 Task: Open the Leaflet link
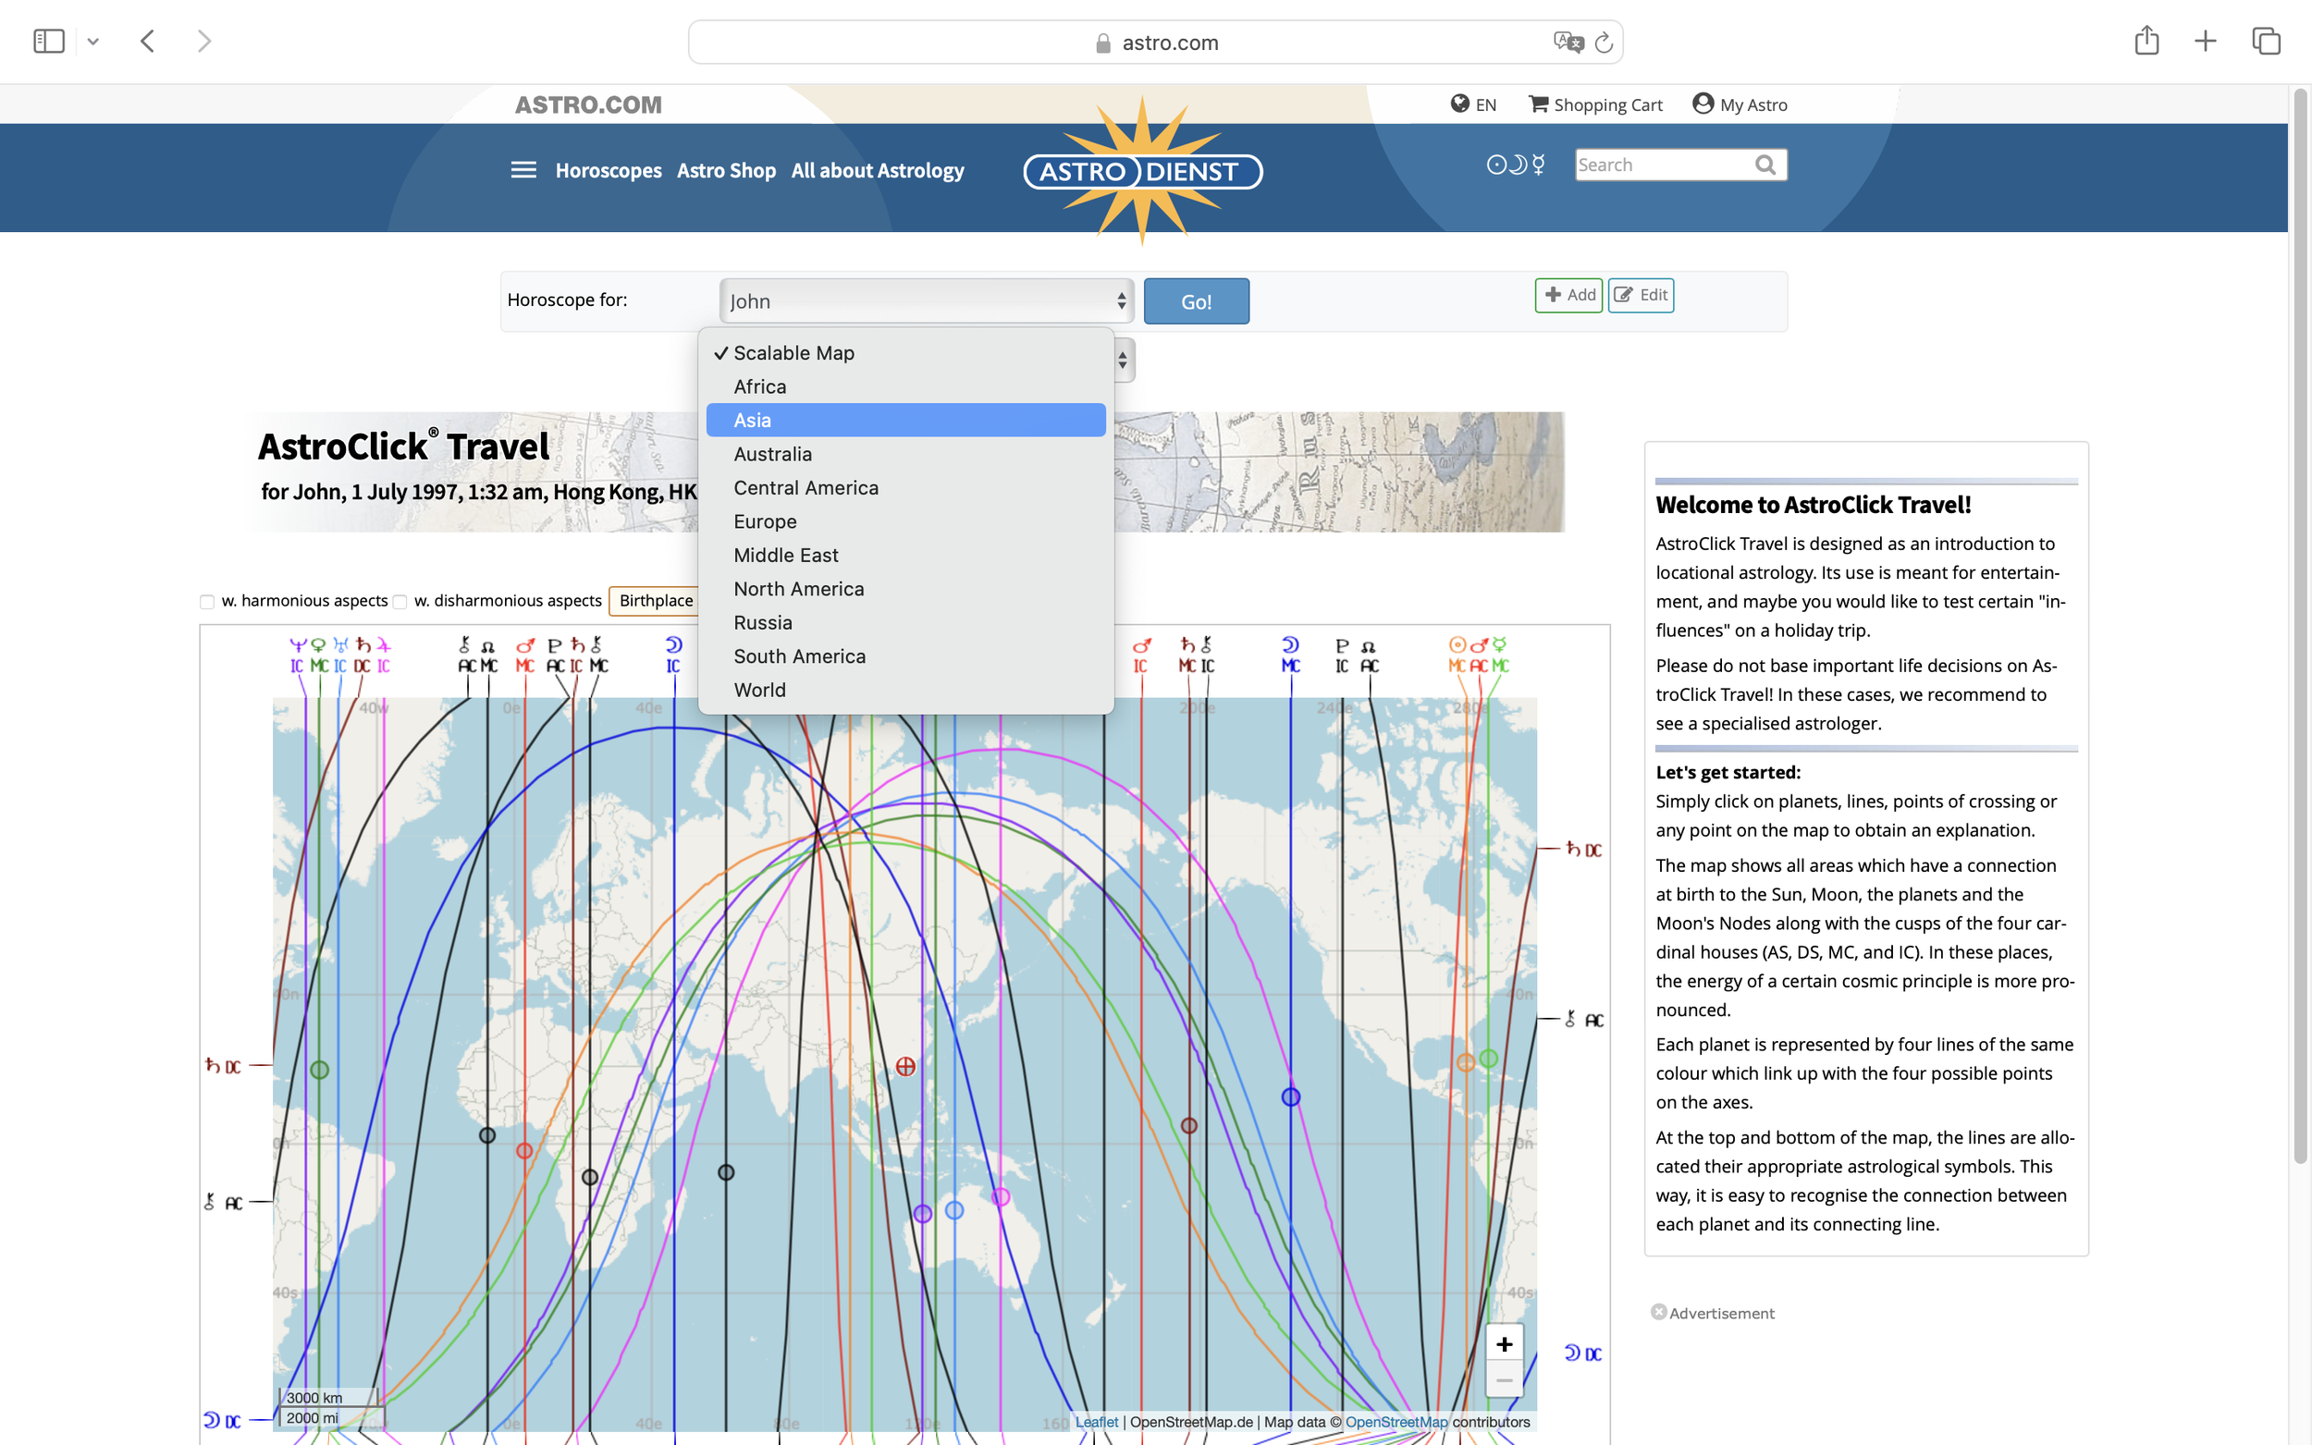(x=1096, y=1422)
